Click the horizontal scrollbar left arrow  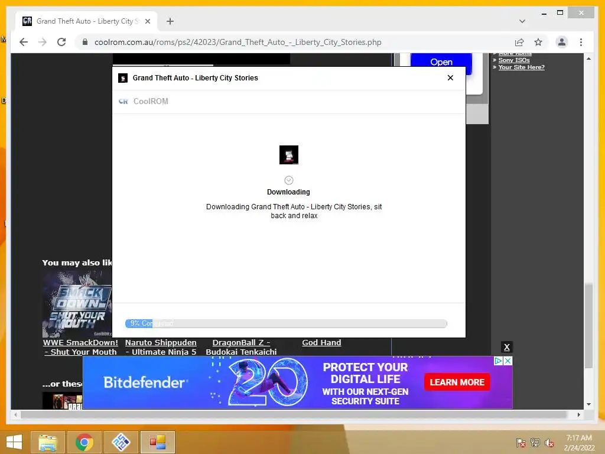(15, 414)
